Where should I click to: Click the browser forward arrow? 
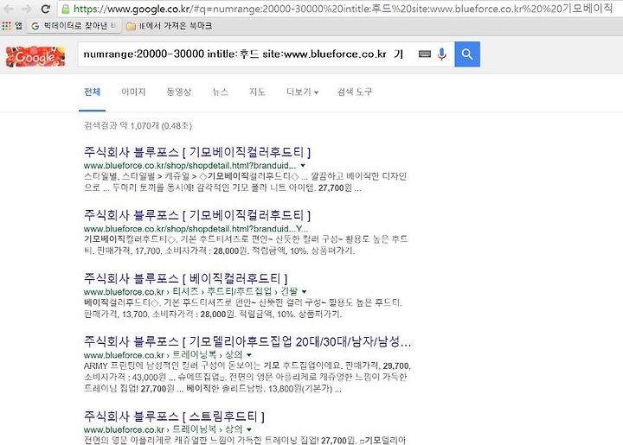point(27,9)
